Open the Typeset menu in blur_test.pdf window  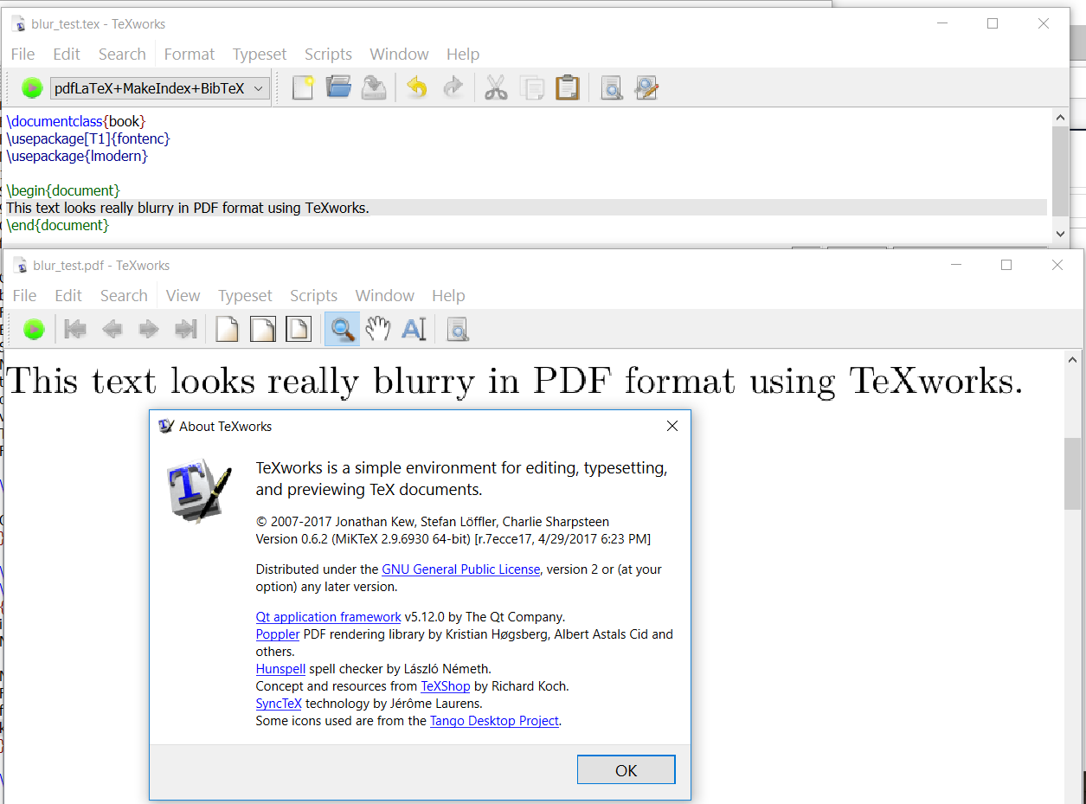coord(245,295)
